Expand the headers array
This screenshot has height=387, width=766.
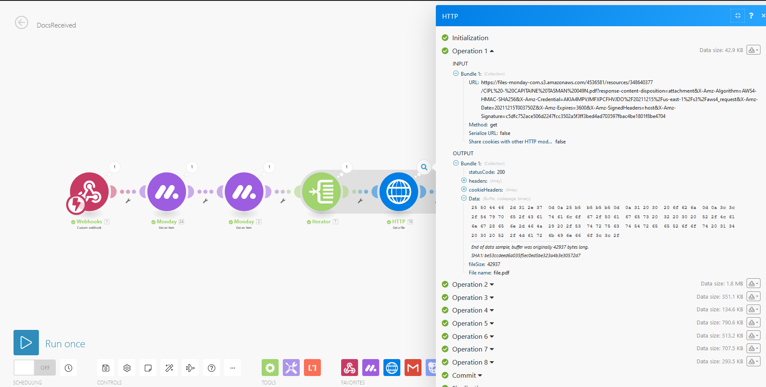tap(464, 180)
